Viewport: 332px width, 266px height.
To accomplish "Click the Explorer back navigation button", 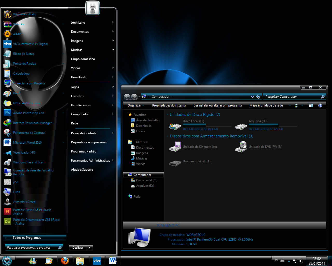I will pyautogui.click(x=127, y=97).
